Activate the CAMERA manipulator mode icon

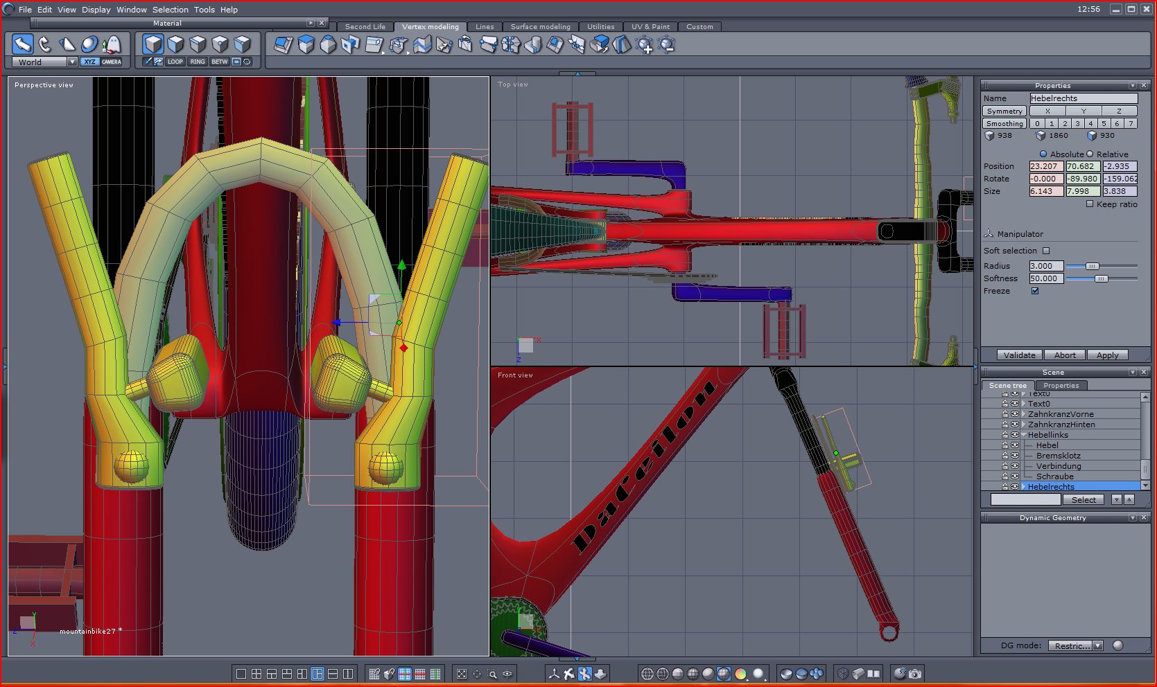[x=111, y=62]
